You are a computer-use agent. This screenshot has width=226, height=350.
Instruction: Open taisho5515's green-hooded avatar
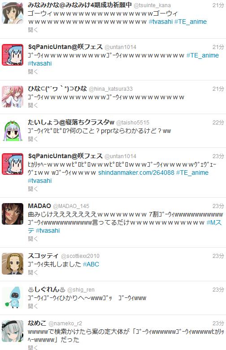pyautogui.click(x=13, y=130)
